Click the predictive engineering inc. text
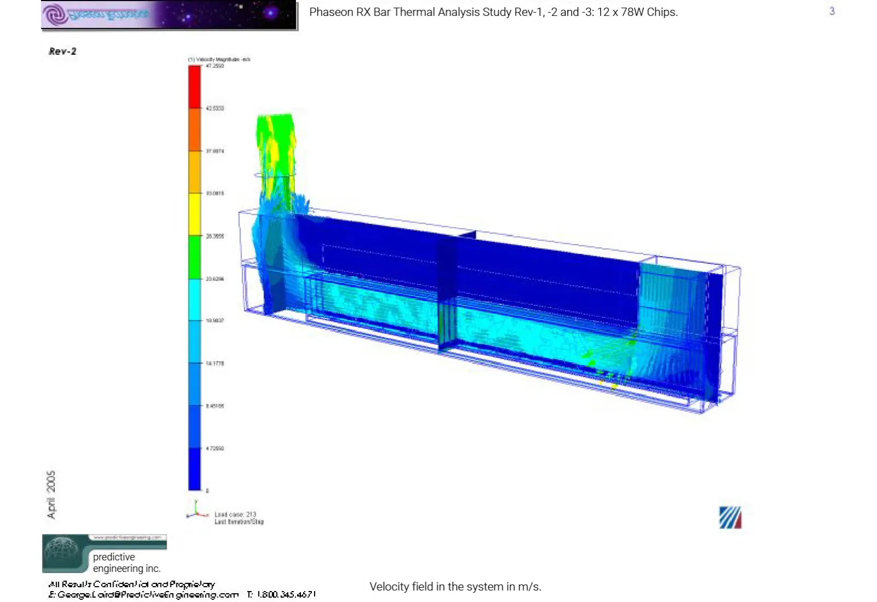This screenshot has width=877, height=602. pos(127,563)
